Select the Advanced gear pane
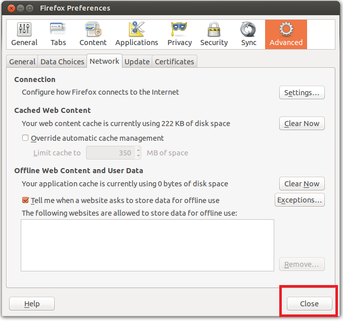Viewport: 343px width, 321px height. click(x=286, y=34)
